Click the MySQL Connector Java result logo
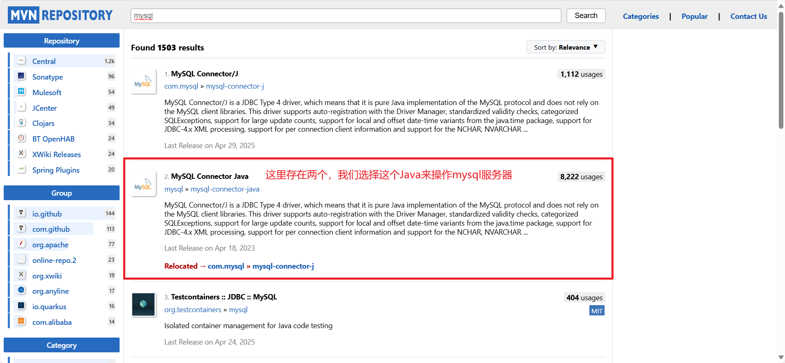 tap(143, 184)
